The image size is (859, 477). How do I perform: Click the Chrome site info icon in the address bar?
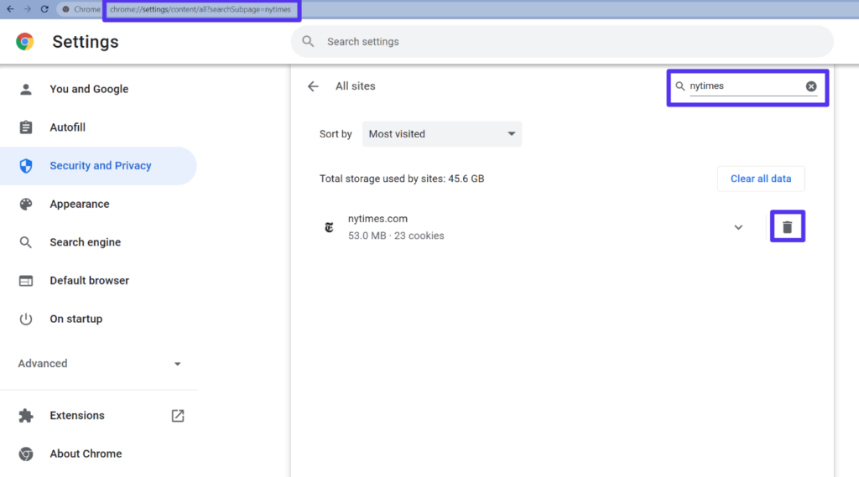coord(65,9)
